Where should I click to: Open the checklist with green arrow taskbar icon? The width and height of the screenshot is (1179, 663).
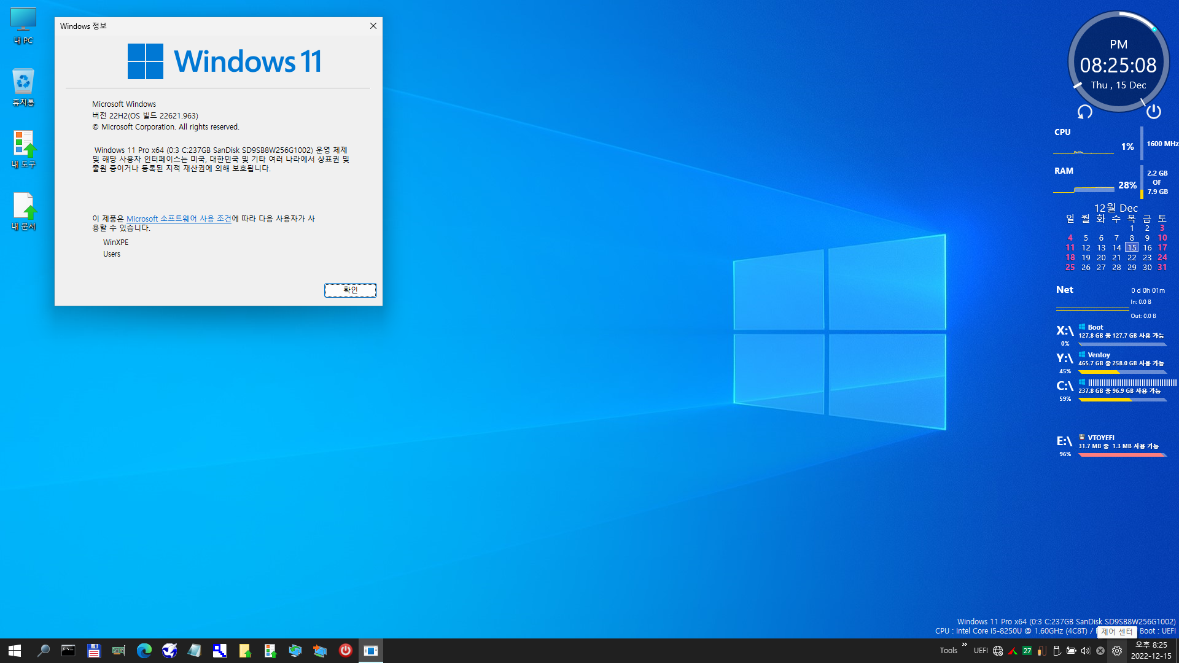(270, 651)
